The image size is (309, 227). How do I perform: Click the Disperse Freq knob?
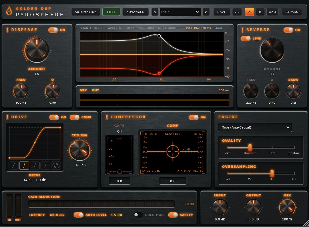point(21,91)
